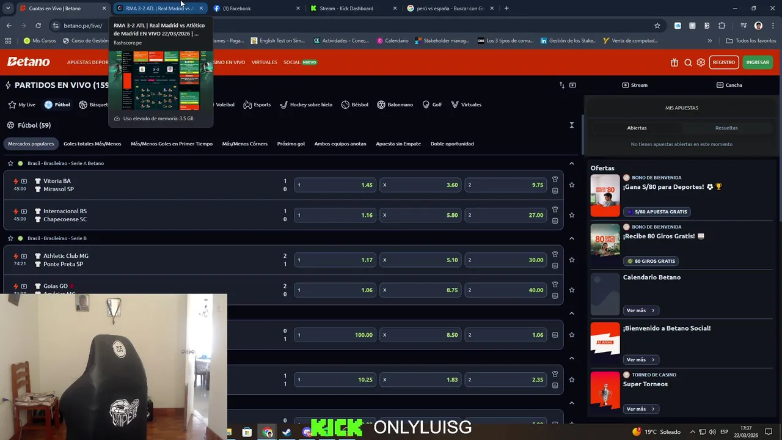782x440 pixels.
Task: Favorite the Internacional RS vs Chapecoense SC match
Action: click(572, 215)
